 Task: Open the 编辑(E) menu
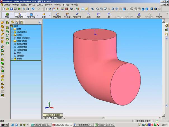pyautogui.click(x=15, y=5)
